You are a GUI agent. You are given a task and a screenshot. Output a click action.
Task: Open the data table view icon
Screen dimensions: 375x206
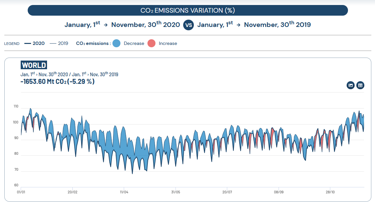pyautogui.click(x=360, y=85)
